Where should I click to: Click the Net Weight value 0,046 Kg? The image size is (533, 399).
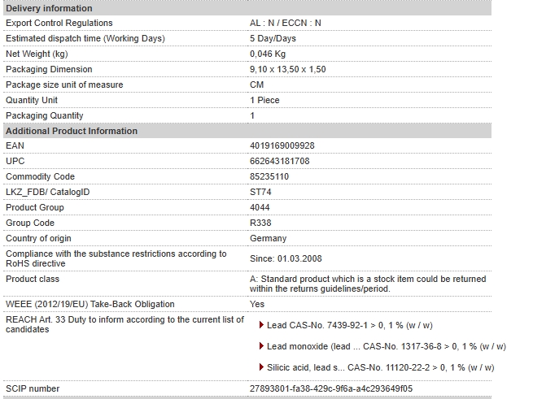(x=268, y=54)
